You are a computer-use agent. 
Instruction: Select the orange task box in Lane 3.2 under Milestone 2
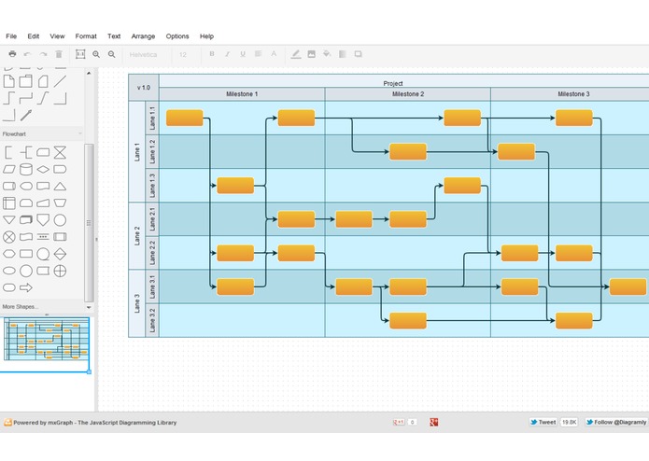pos(408,320)
